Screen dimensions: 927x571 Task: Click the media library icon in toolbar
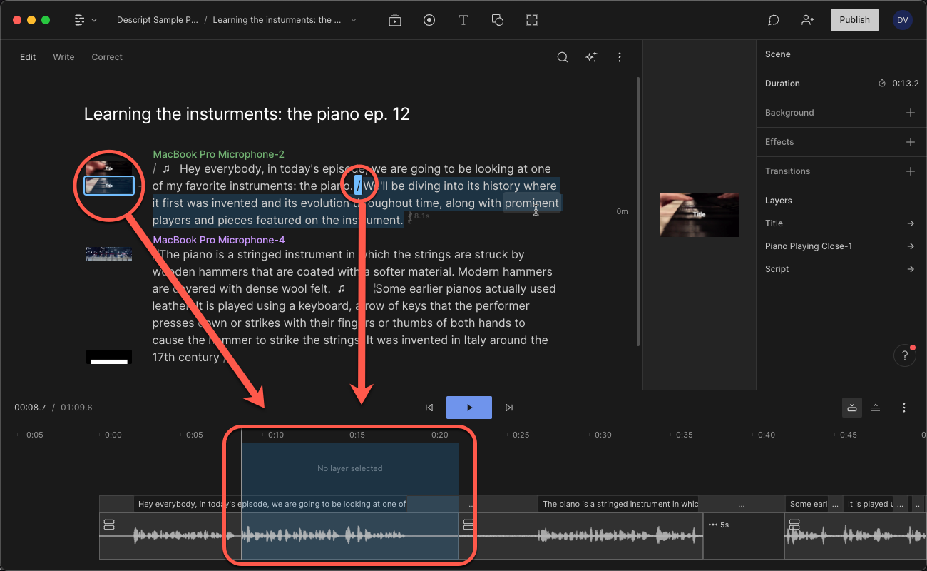[395, 20]
